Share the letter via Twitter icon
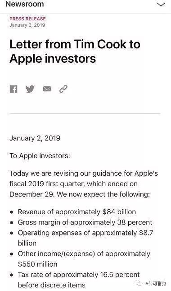This screenshot has height=291, width=171. point(30,89)
